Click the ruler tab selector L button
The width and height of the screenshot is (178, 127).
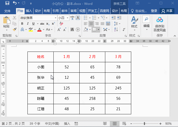coord(4,41)
